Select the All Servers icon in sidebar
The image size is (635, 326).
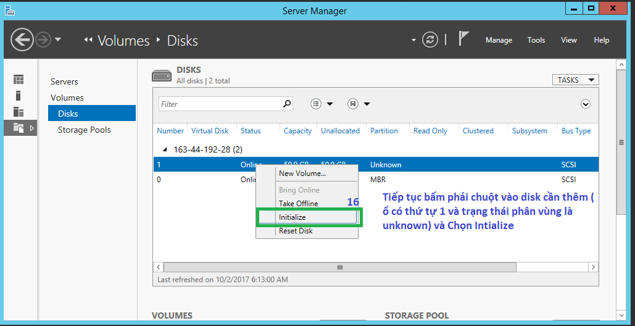pos(19,112)
